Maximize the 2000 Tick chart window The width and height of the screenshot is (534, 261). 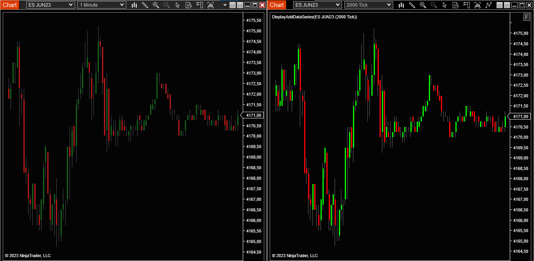[522, 5]
